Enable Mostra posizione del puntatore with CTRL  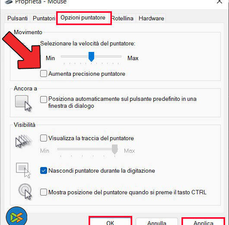pos(44,192)
